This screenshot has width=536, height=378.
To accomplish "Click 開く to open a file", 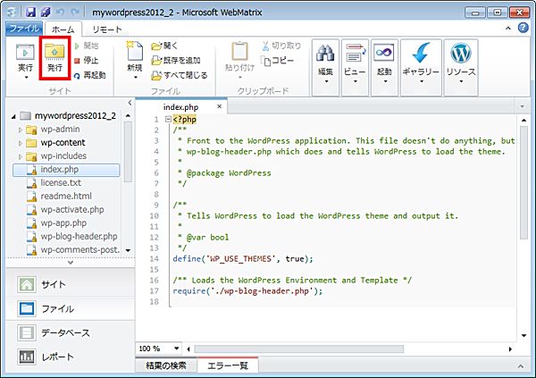I will pyautogui.click(x=164, y=46).
